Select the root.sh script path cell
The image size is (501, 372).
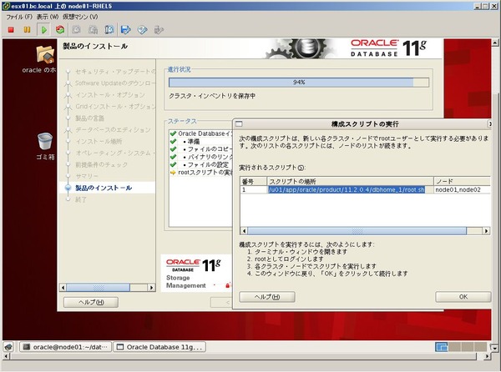[350, 189]
